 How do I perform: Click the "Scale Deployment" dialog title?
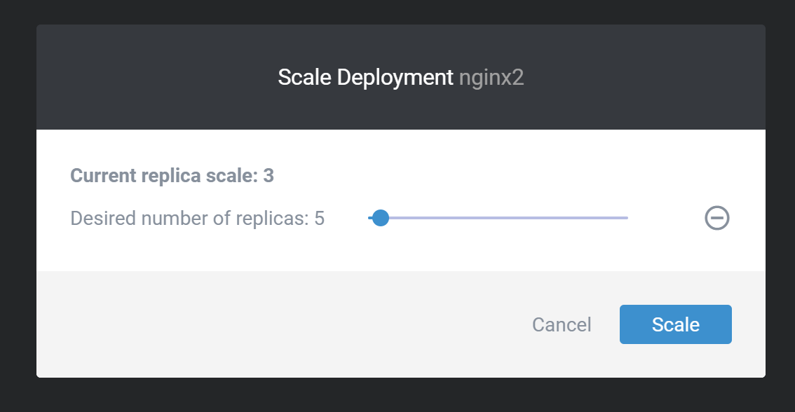click(x=365, y=78)
